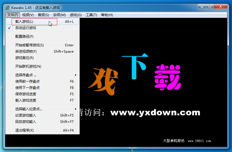Close the Kawaks window

(x=220, y=7)
